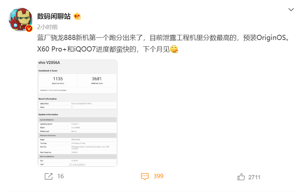Expand the post options chevron menu
The width and height of the screenshot is (302, 193).
click(x=291, y=10)
